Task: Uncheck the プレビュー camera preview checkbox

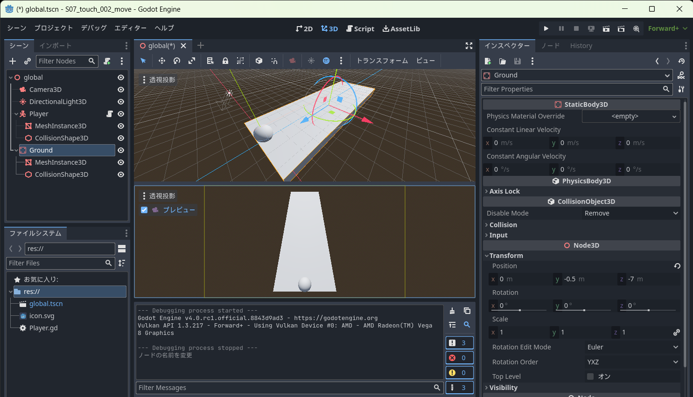Action: click(144, 210)
